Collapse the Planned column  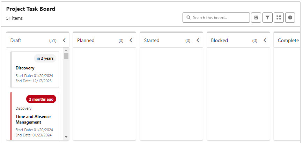131,40
